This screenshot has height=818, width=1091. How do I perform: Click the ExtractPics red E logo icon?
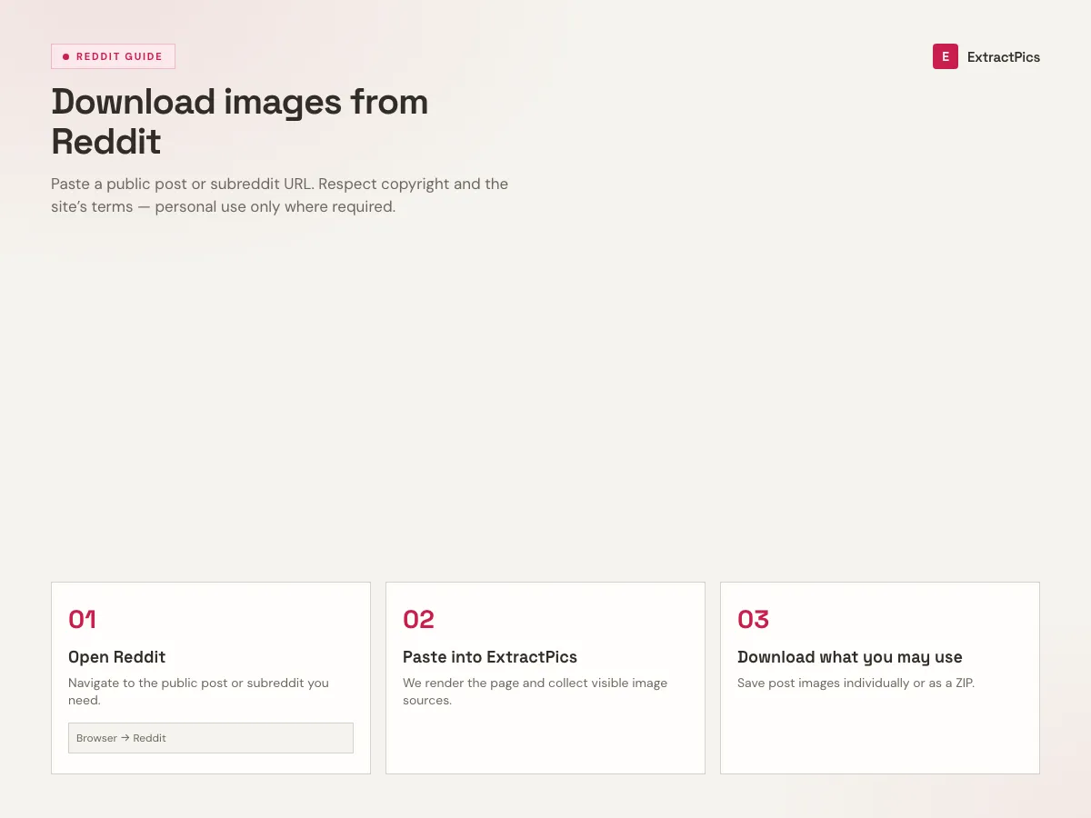946,56
